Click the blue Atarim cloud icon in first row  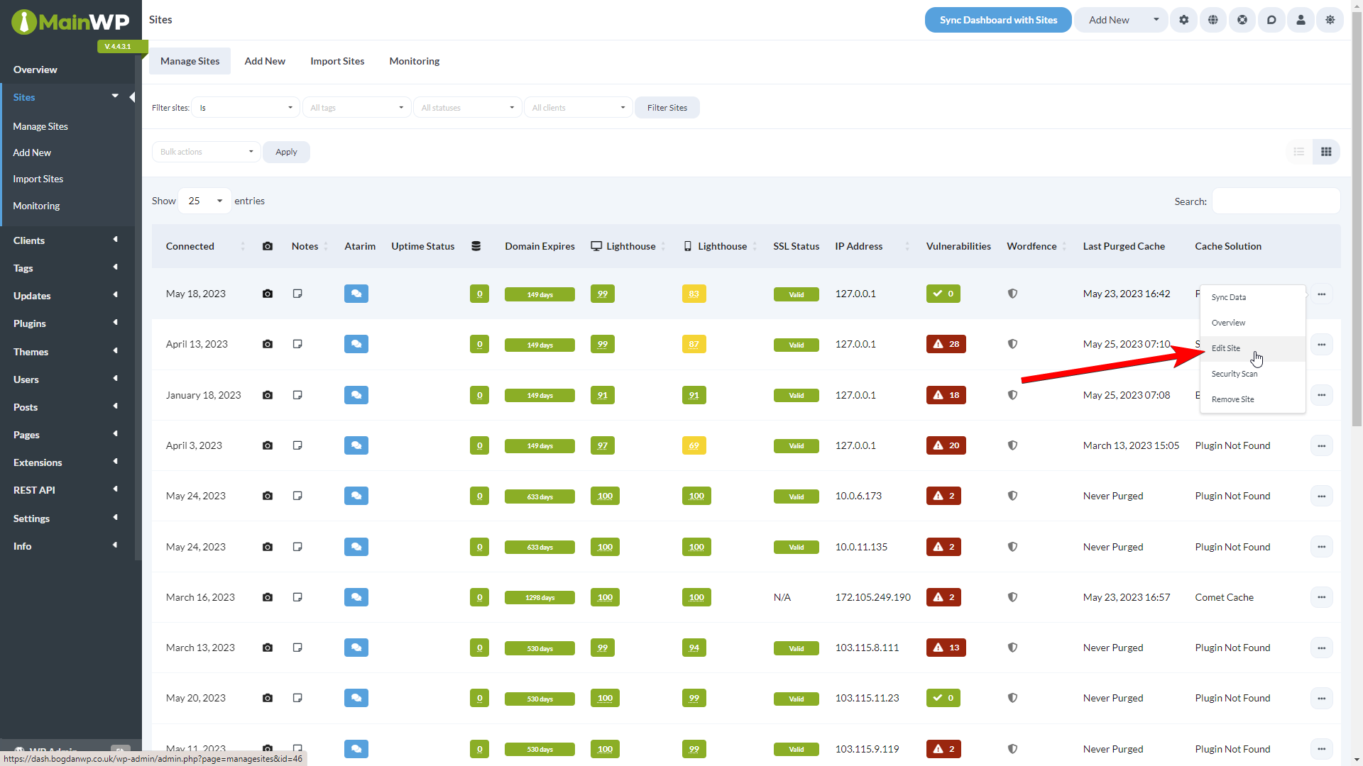[356, 293]
